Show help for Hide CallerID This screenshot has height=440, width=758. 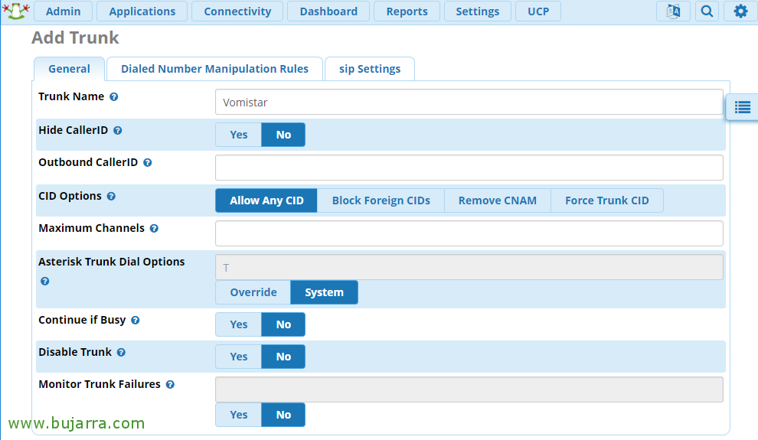117,130
